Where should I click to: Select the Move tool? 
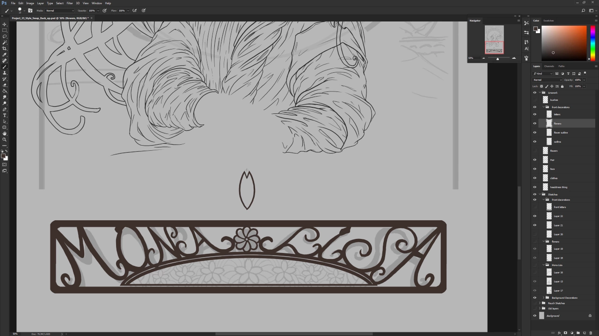(x=5, y=24)
